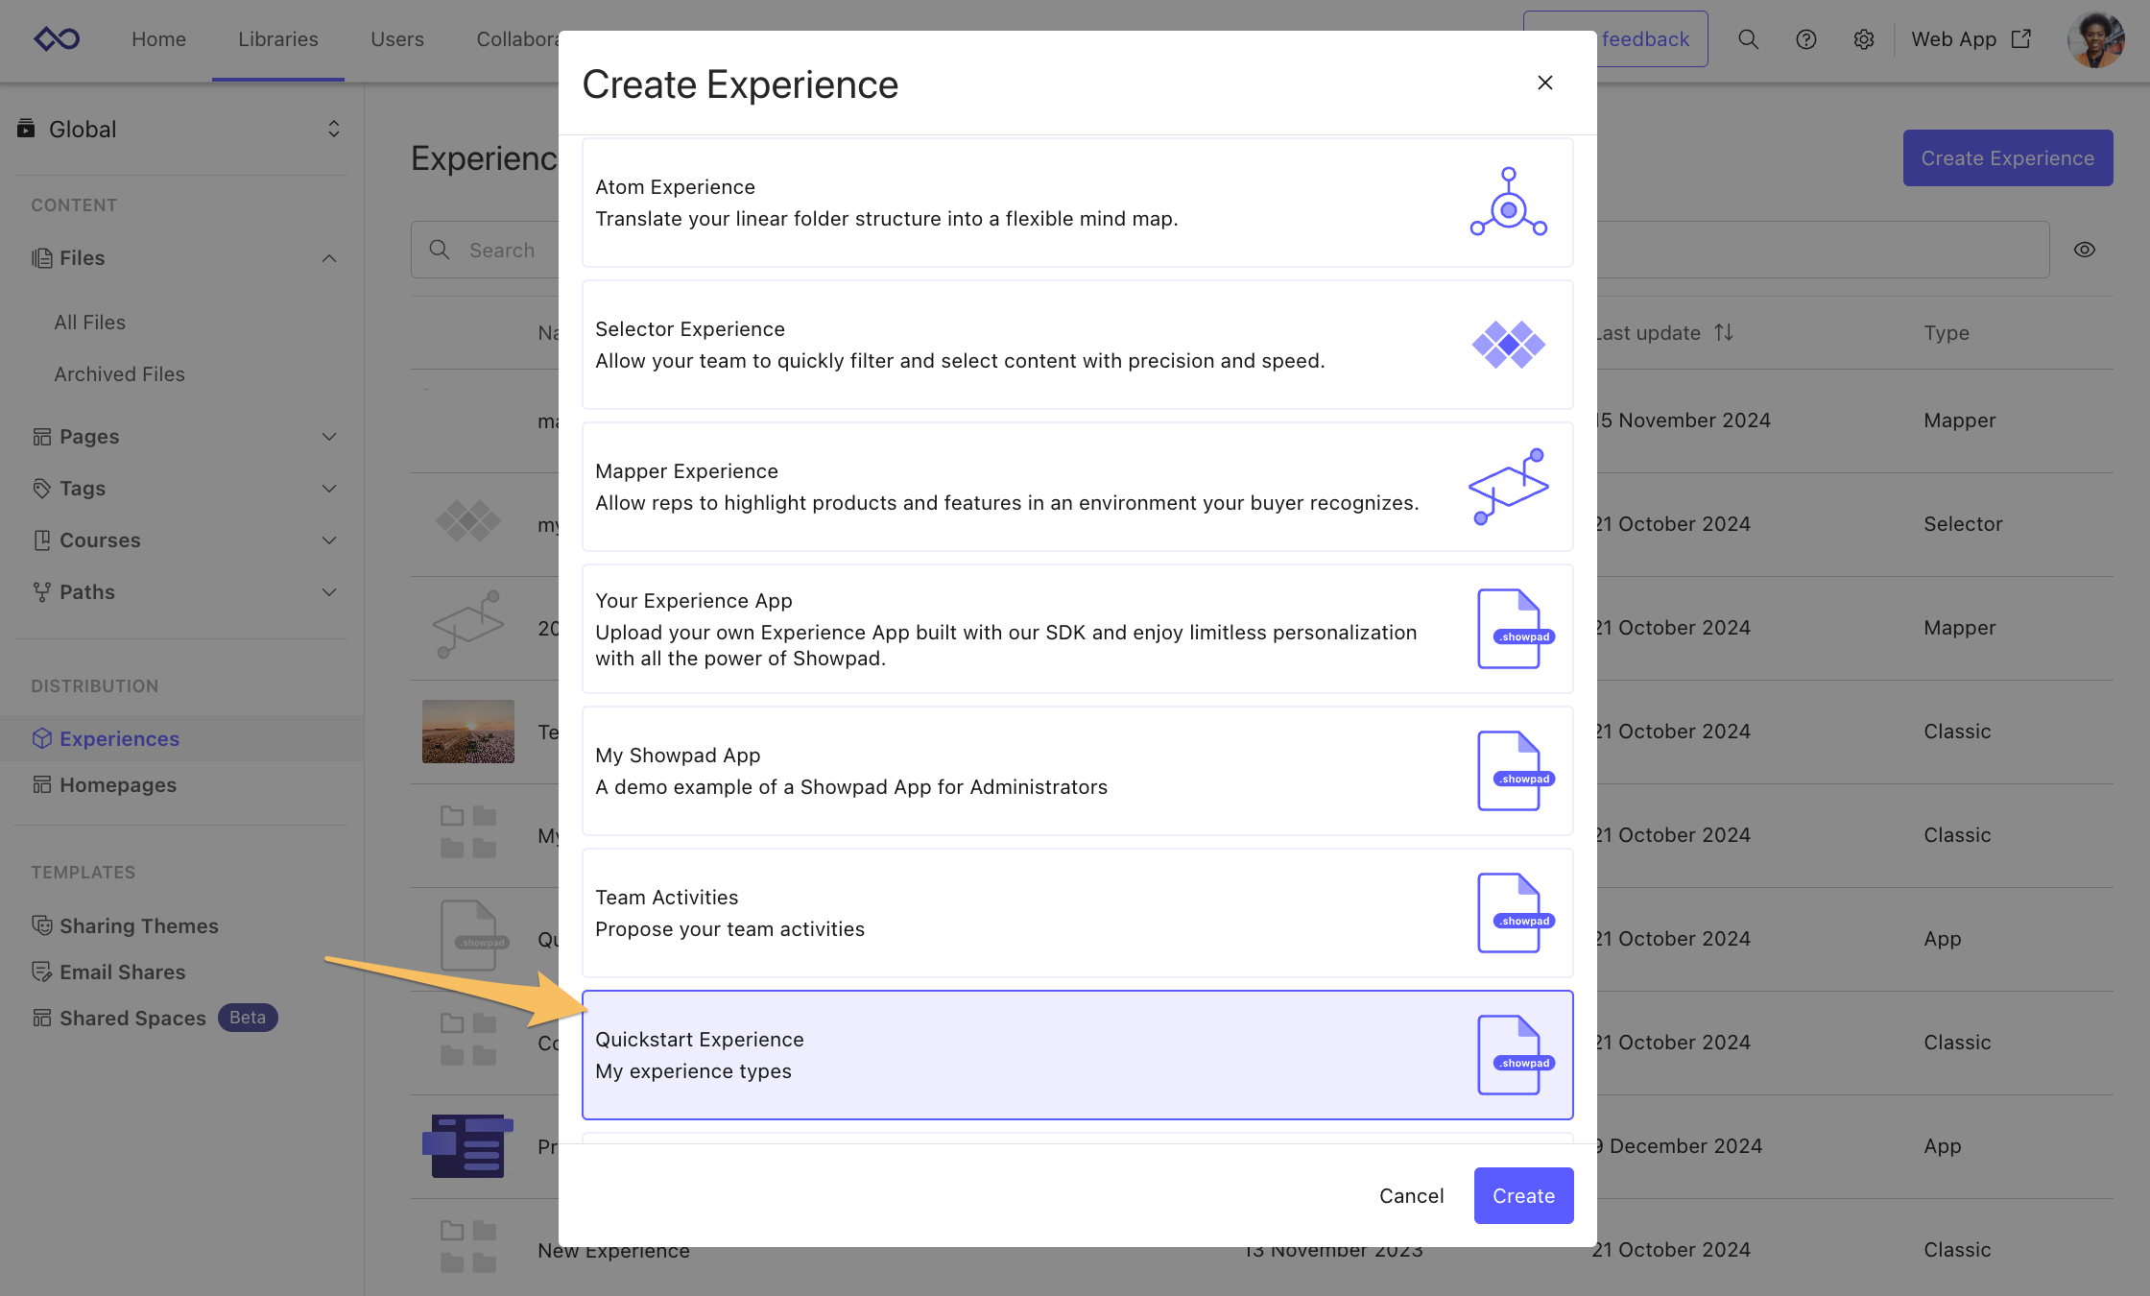The height and width of the screenshot is (1296, 2150).
Task: Open the New Experience row name
Action: (613, 1251)
